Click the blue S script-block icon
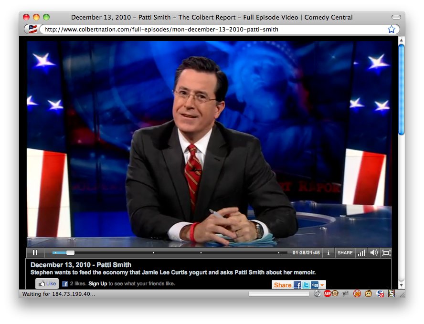424x324 pixels. (x=380, y=293)
